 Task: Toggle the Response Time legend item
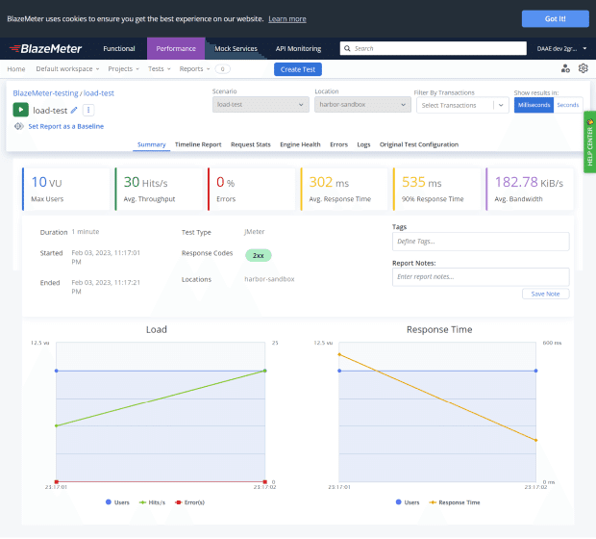(455, 502)
